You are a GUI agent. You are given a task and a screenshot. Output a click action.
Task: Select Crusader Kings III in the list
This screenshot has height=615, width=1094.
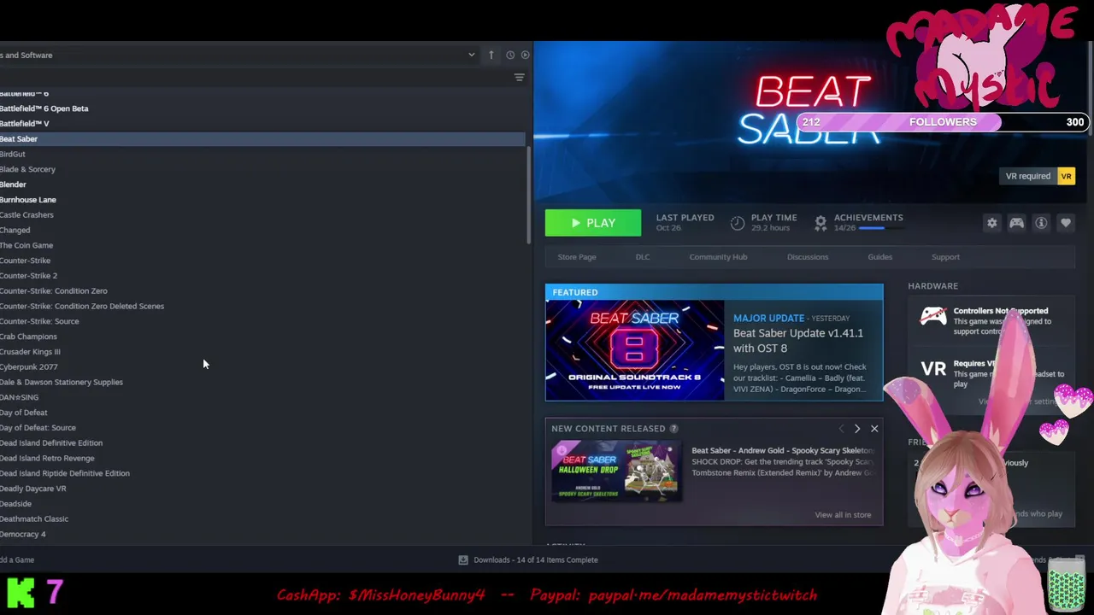(x=262, y=352)
